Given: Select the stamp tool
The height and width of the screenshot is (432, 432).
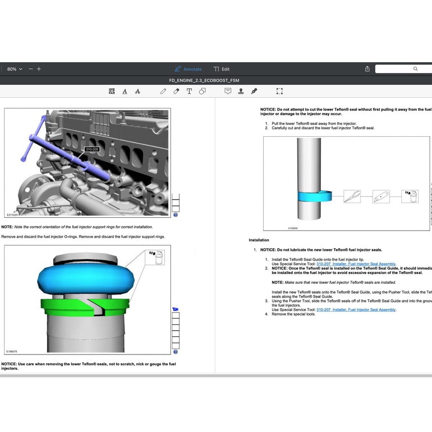Looking at the screenshot, I should point(241,91).
